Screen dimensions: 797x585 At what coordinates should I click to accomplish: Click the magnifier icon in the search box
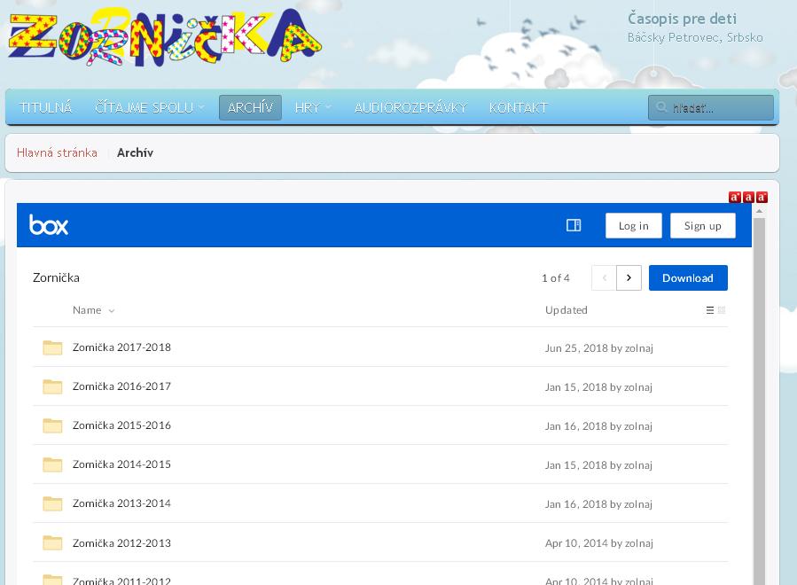pos(661,108)
